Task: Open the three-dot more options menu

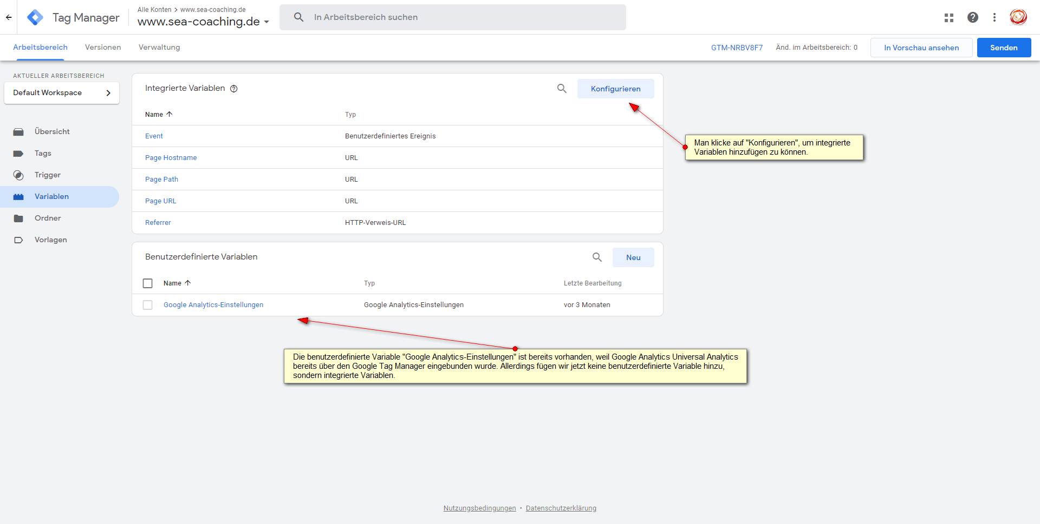Action: pos(994,17)
